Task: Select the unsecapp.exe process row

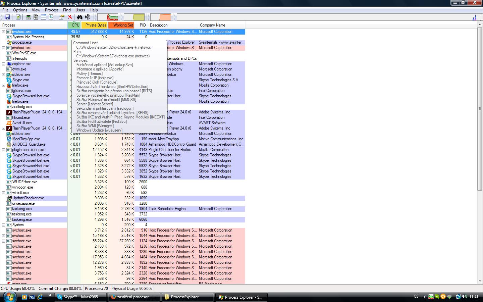Action: pos(123,203)
